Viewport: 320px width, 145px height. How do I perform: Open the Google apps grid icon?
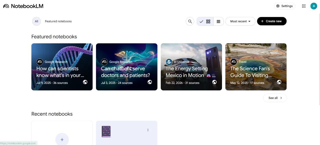304,6
